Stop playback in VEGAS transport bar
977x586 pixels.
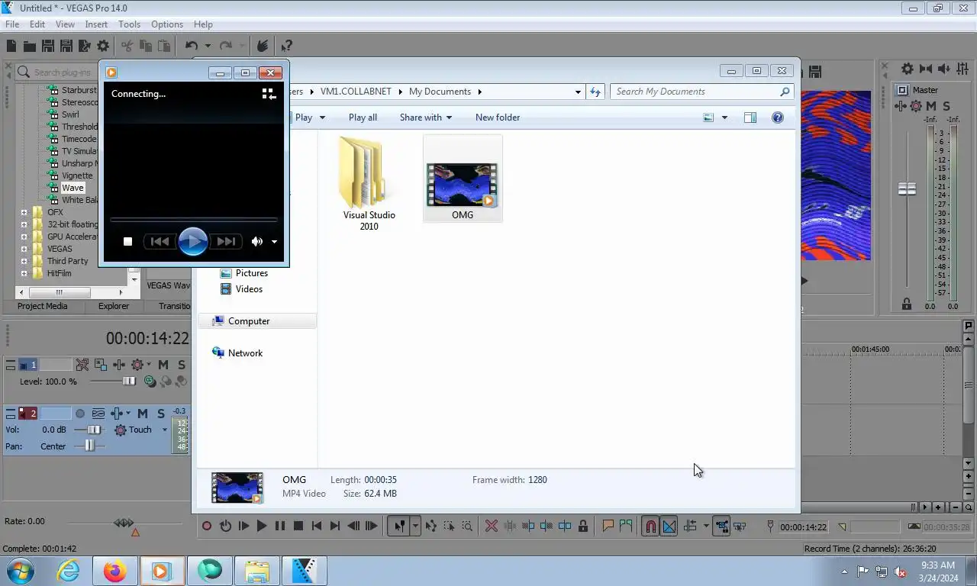pos(298,526)
